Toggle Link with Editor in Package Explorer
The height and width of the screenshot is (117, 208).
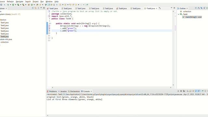pyautogui.click(x=36, y=8)
